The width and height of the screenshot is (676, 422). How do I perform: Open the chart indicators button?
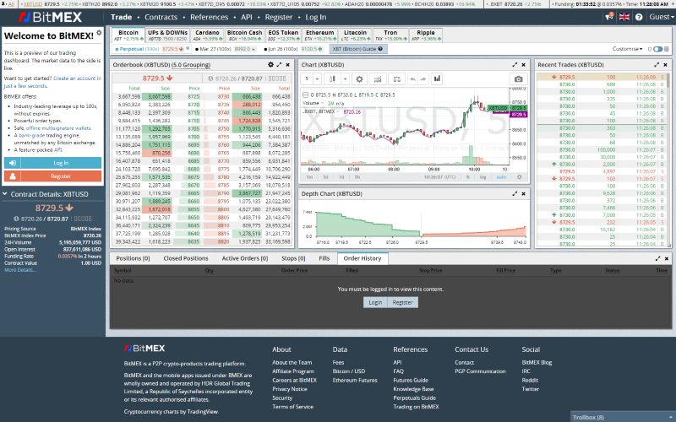(x=378, y=78)
